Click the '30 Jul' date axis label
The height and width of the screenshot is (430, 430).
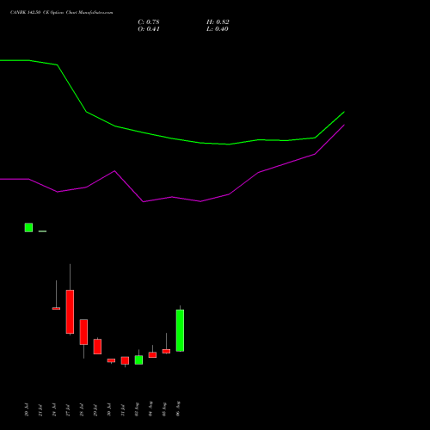click(x=109, y=409)
